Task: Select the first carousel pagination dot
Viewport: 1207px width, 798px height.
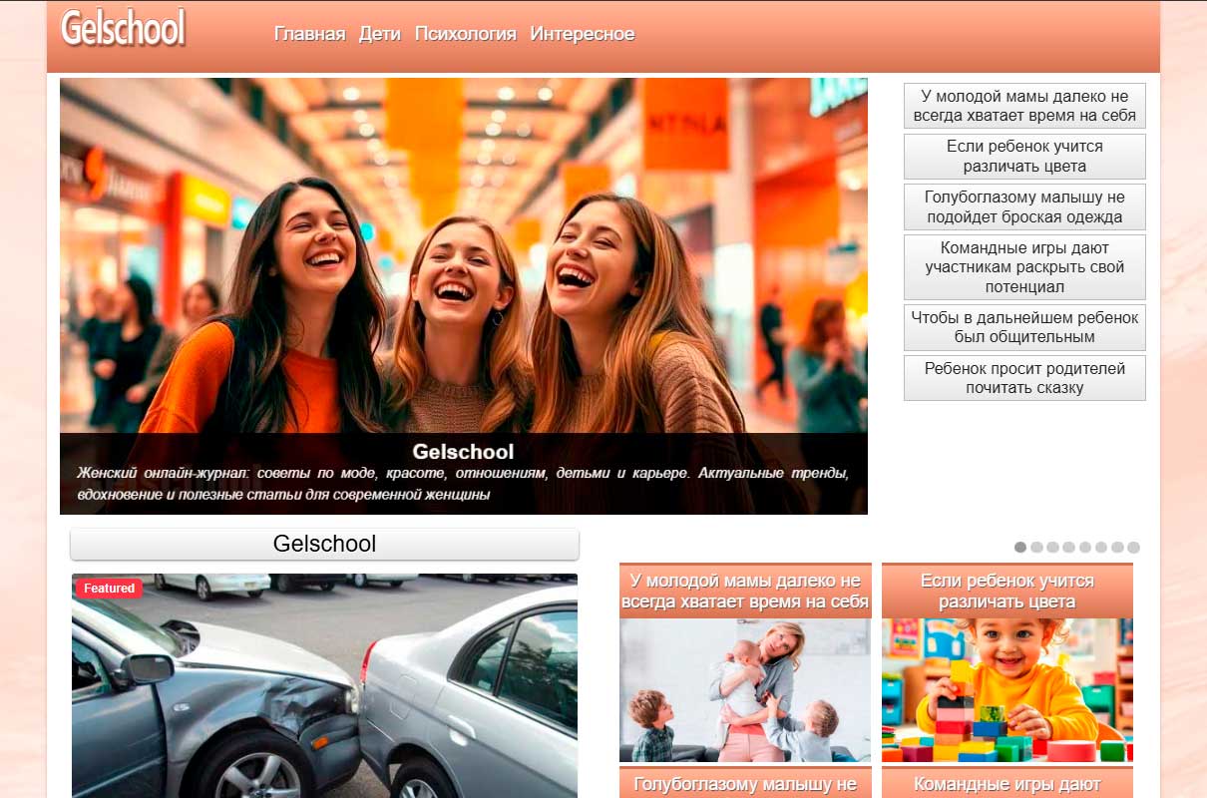Action: (x=1020, y=547)
